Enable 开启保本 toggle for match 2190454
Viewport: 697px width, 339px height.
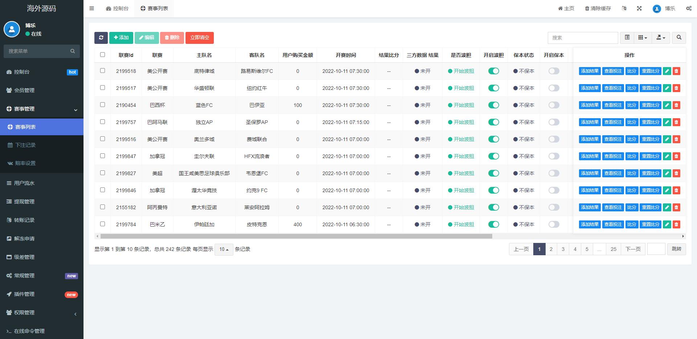point(554,105)
